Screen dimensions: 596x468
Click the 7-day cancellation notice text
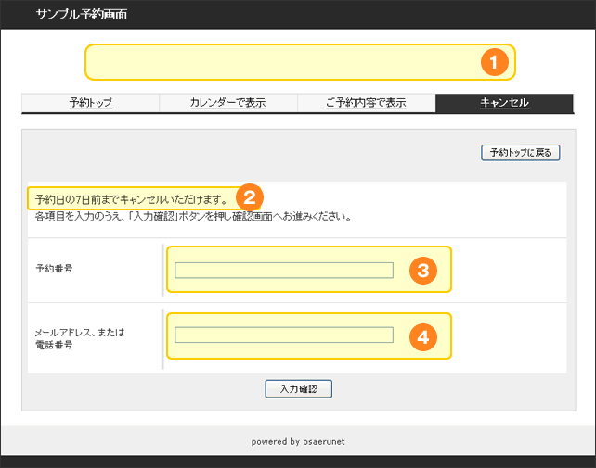click(130, 198)
